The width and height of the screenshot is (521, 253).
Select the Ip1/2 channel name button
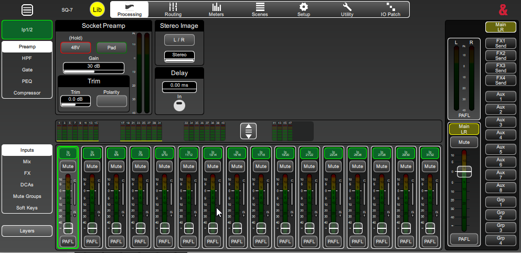[x=27, y=29]
